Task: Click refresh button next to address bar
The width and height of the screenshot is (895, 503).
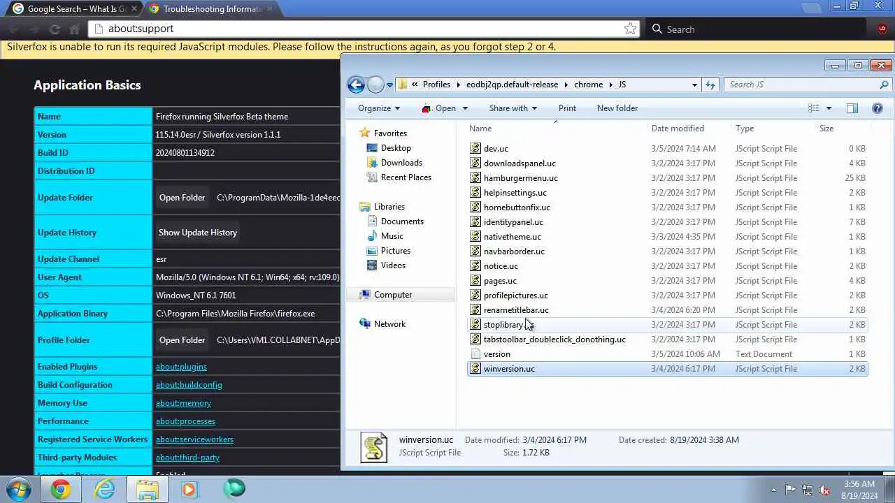Action: [710, 85]
